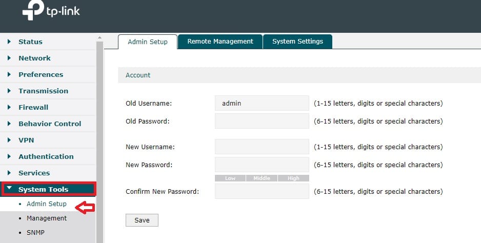Switch to the System Settings tab
Viewport: 481px width, 243px height.
click(297, 42)
